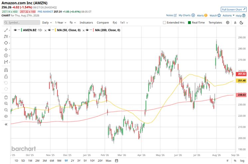
Task: Click the Full Screen Chart button
Action: (233, 10)
